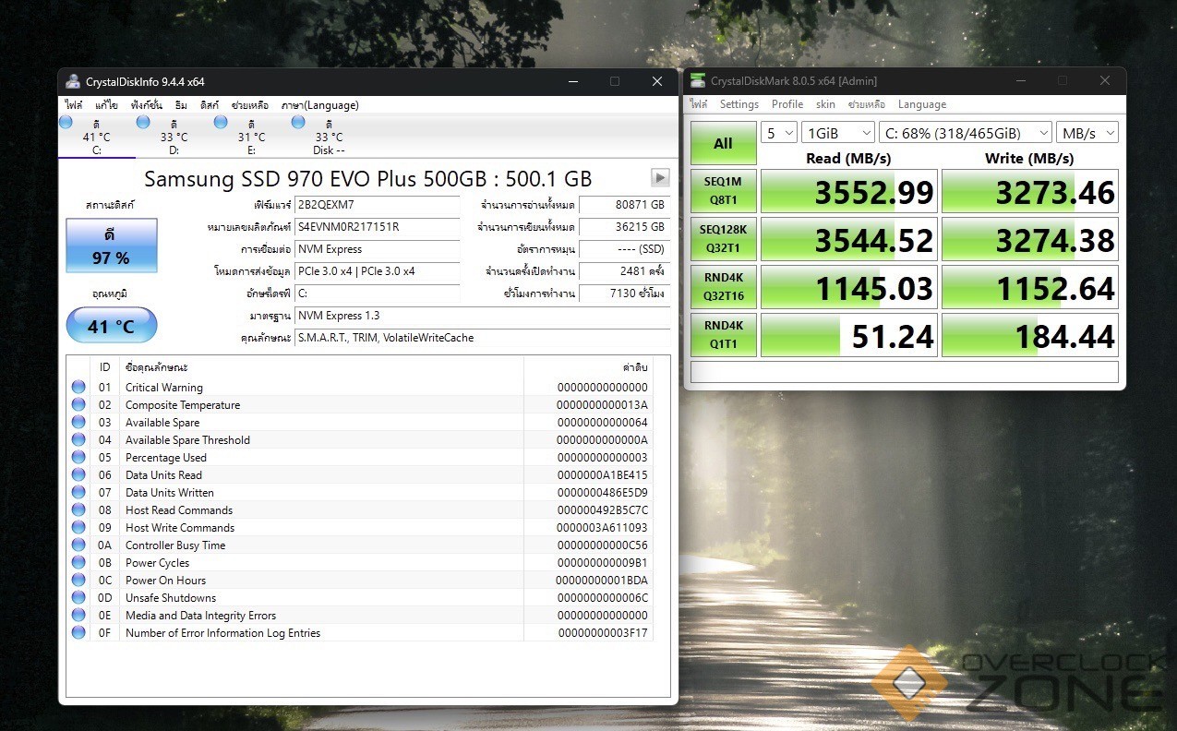This screenshot has width=1177, height=731.
Task: Click the empty comment field in CrystalDiskMark
Action: (x=905, y=372)
